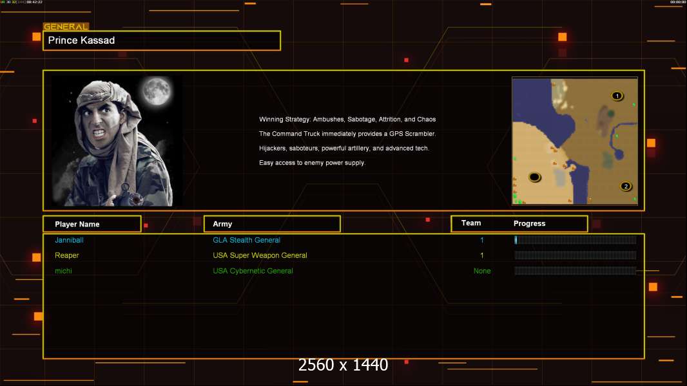Image resolution: width=687 pixels, height=386 pixels.
Task: Click the unnumbered black start marker on minimap
Action: click(x=534, y=177)
